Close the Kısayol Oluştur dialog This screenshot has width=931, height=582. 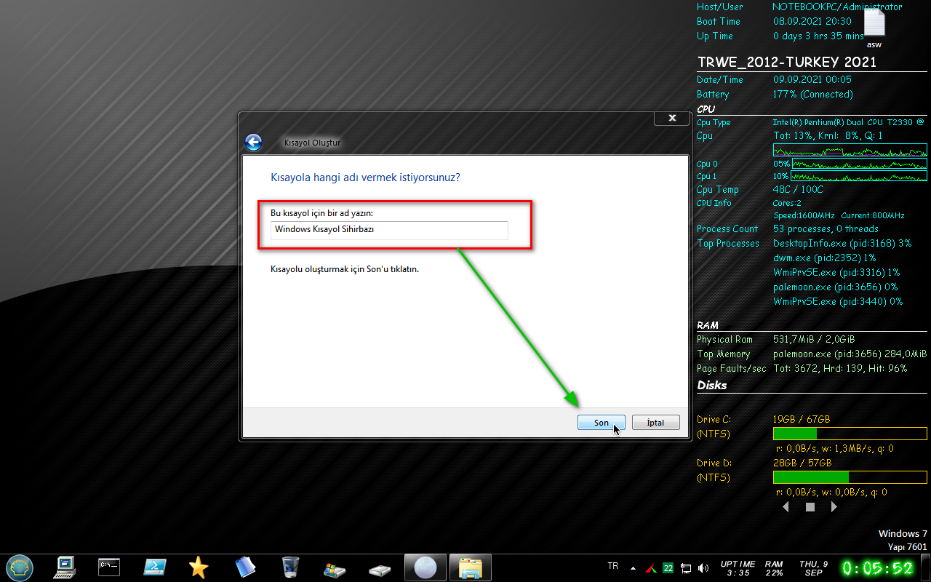click(671, 118)
